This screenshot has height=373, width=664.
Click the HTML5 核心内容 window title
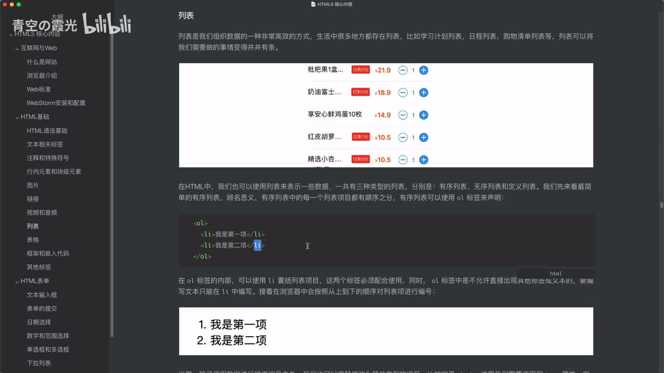click(x=335, y=4)
